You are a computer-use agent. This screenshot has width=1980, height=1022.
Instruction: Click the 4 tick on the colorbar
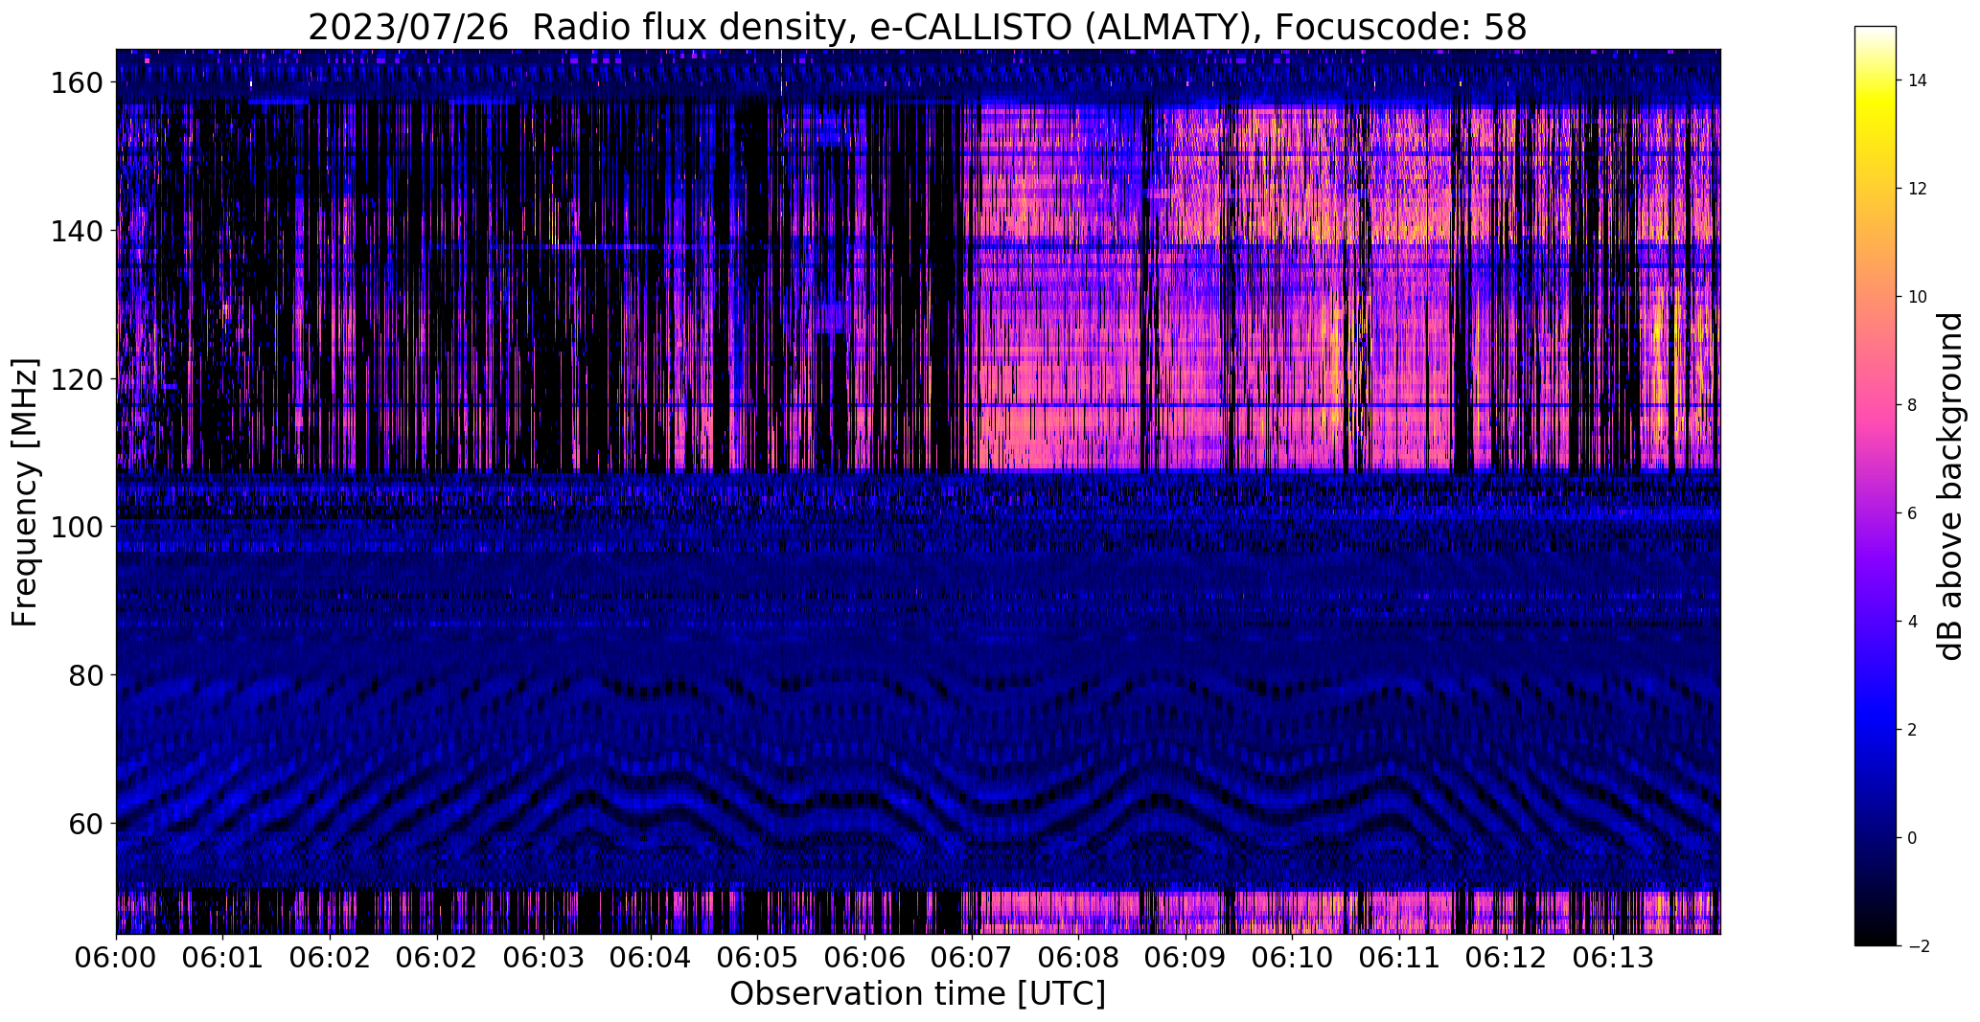pyautogui.click(x=1912, y=622)
